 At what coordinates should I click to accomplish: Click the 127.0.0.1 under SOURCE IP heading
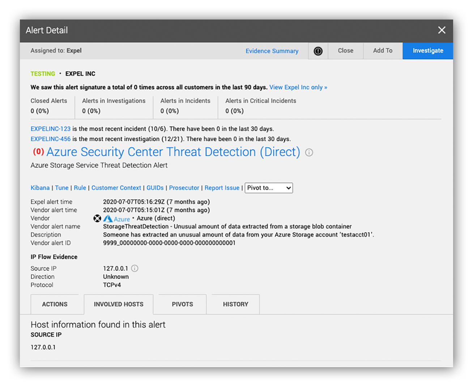point(43,347)
